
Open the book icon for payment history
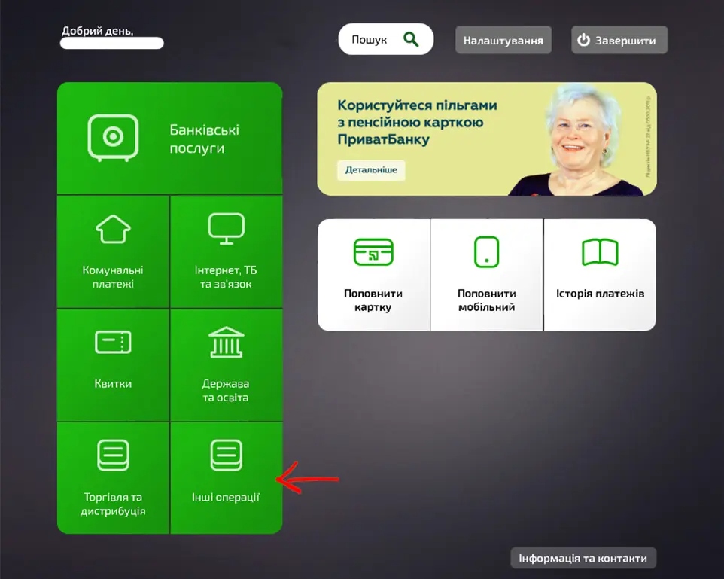(600, 251)
